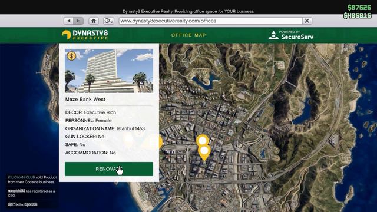Screen dimensions: 377x212
Task: Select the upper yellow office map pin
Action: pos(203,141)
